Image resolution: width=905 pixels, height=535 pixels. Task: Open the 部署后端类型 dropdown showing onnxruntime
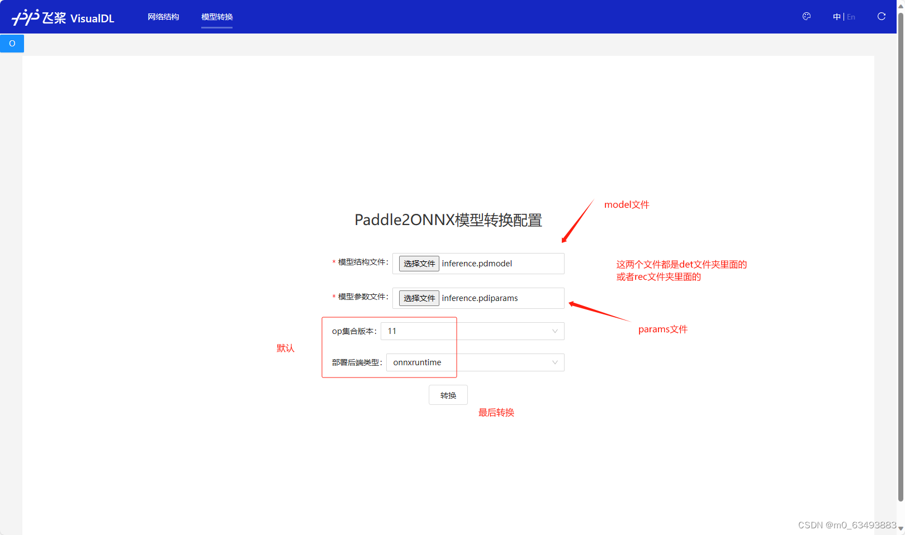click(475, 362)
